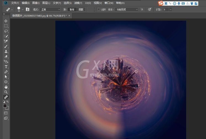
Task: Select the Rectangular Marquee tool
Action: (x=6, y=26)
